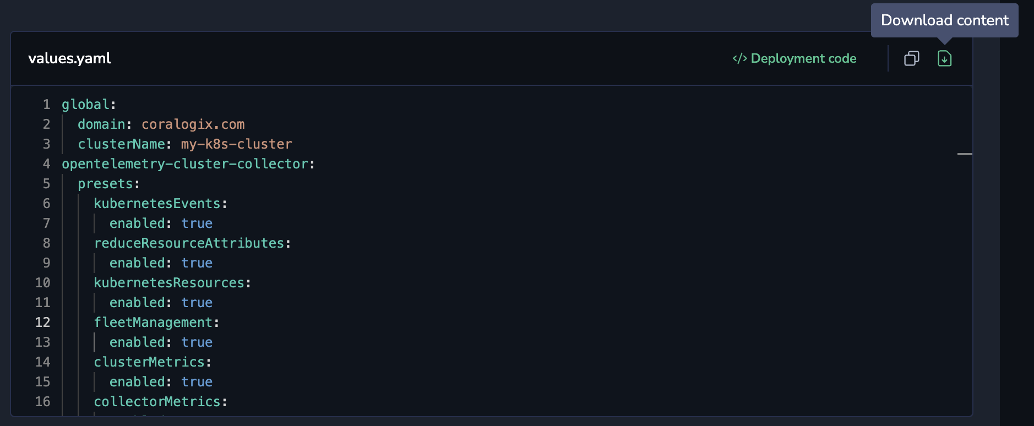Click the collectorMetrics key
Viewport: 1034px width, 426px height.
point(157,402)
